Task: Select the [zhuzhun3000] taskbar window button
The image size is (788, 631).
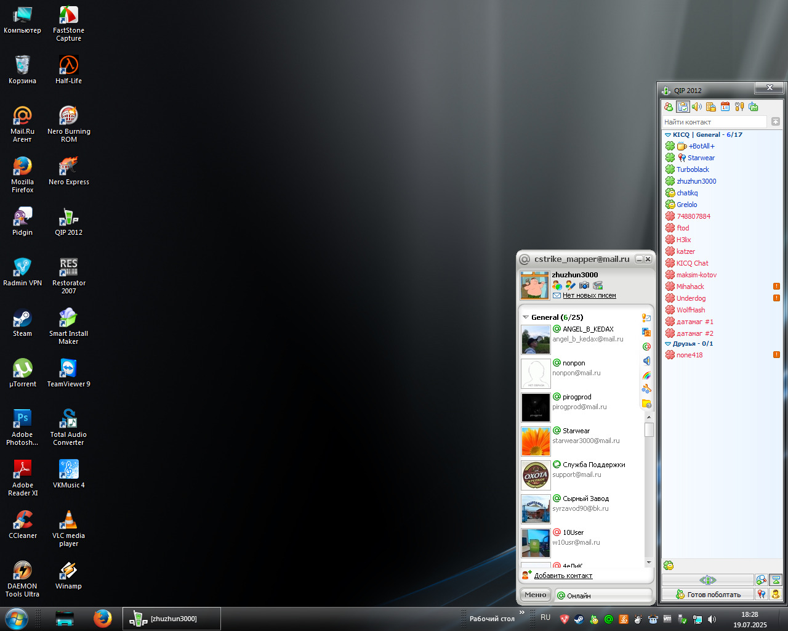Action: (172, 619)
